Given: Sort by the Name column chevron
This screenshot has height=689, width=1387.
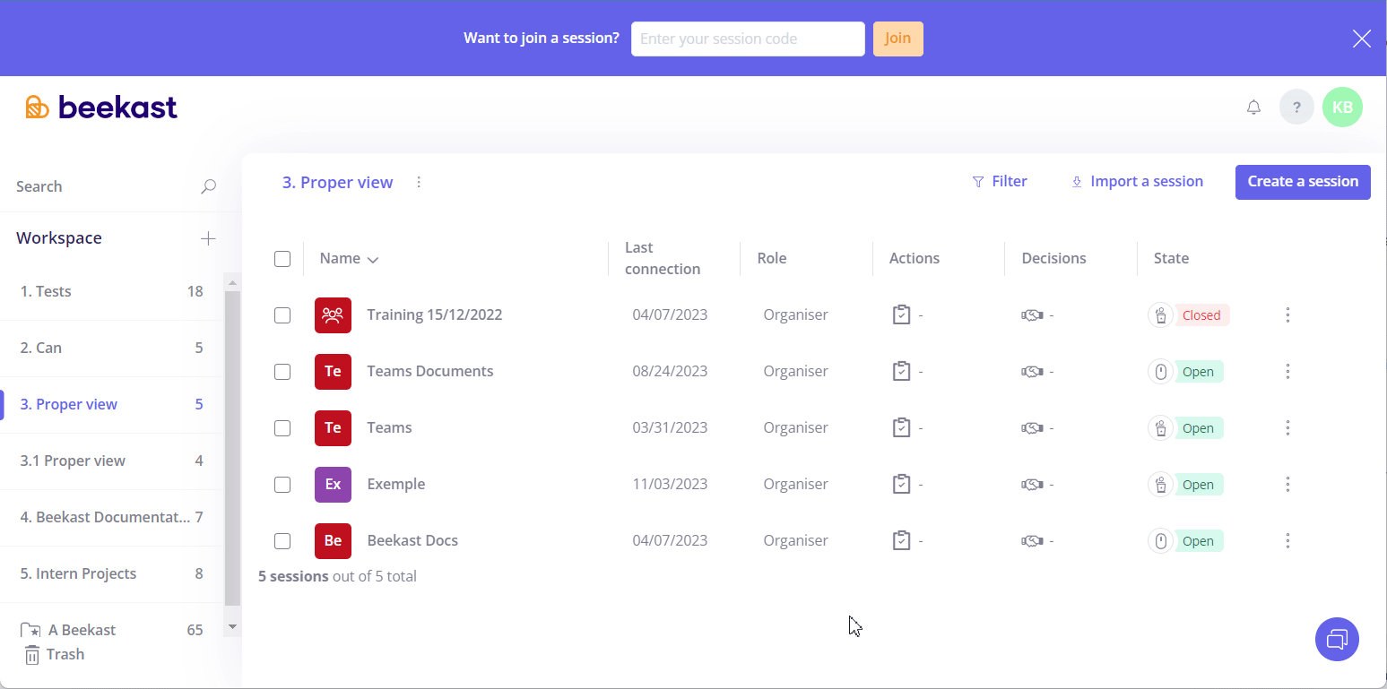Looking at the screenshot, I should (373, 260).
